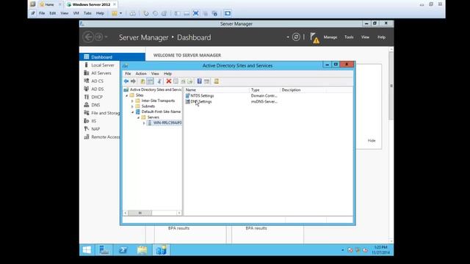The height and width of the screenshot is (264, 470).
Task: Click VMware Enter Full Screen toolbar icon
Action: click(x=196, y=13)
